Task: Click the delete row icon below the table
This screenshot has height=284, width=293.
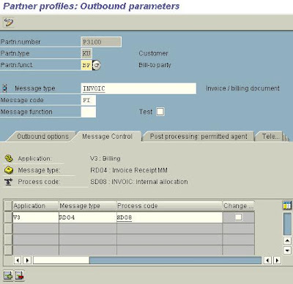Action: (x=19, y=276)
